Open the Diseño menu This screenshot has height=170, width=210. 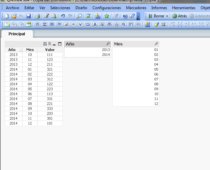point(81,8)
